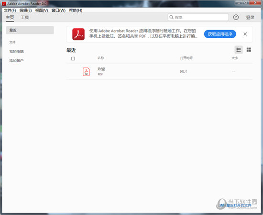Screen dimensions: 263x215
Task: Click 添加帐户 in the sidebar
Action: [16, 61]
